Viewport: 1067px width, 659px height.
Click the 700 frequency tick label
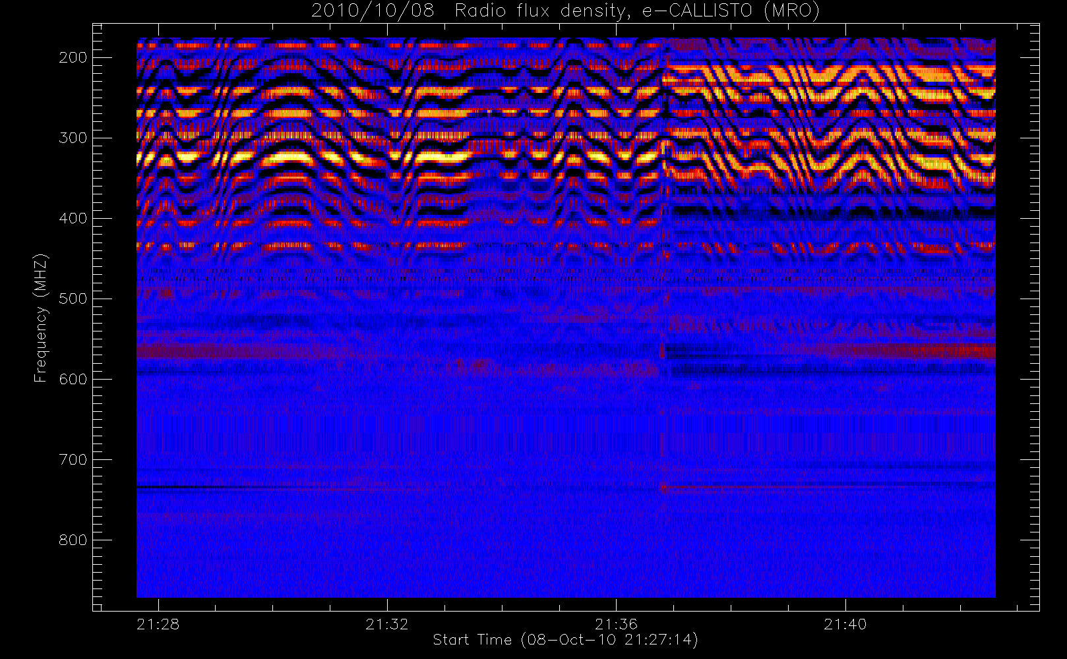(73, 459)
